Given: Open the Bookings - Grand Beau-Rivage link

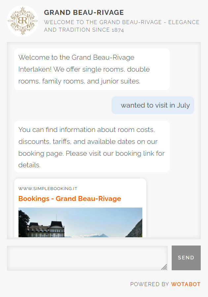Looking at the screenshot, I should (x=70, y=199).
